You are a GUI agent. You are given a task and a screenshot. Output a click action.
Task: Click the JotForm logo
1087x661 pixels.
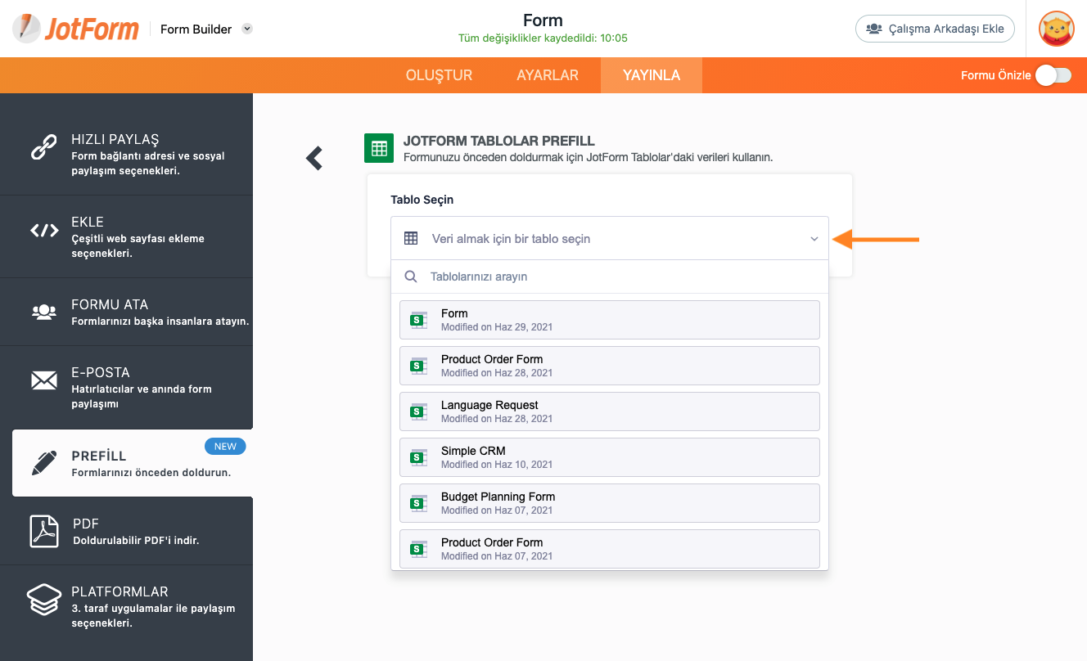(74, 29)
